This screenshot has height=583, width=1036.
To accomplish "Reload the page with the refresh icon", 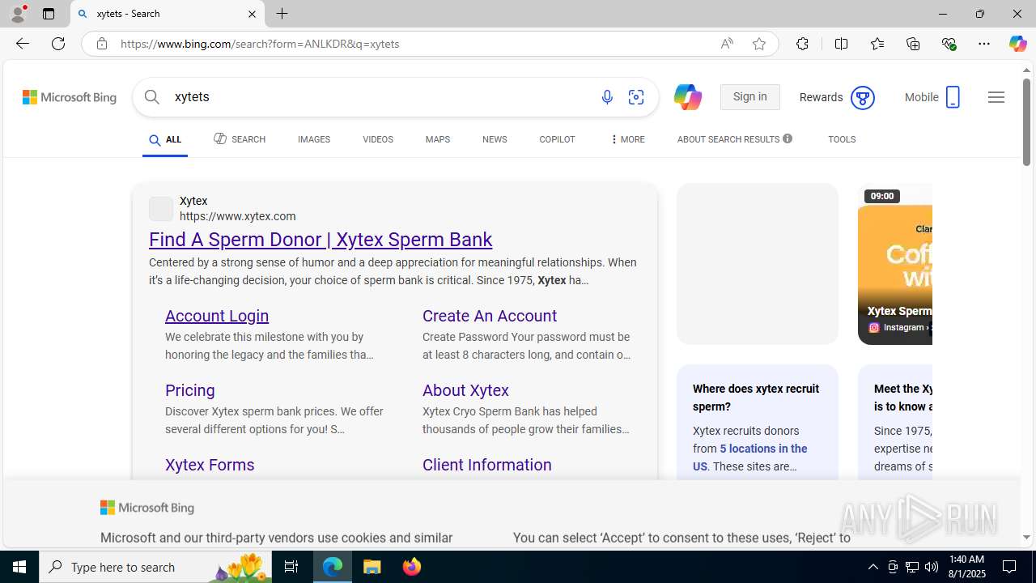I will coord(58,44).
